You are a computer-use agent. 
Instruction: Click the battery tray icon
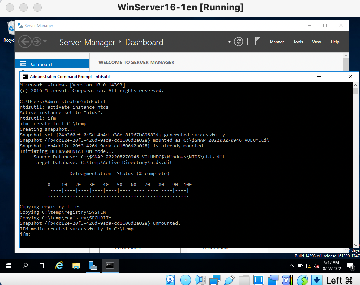pos(300,266)
